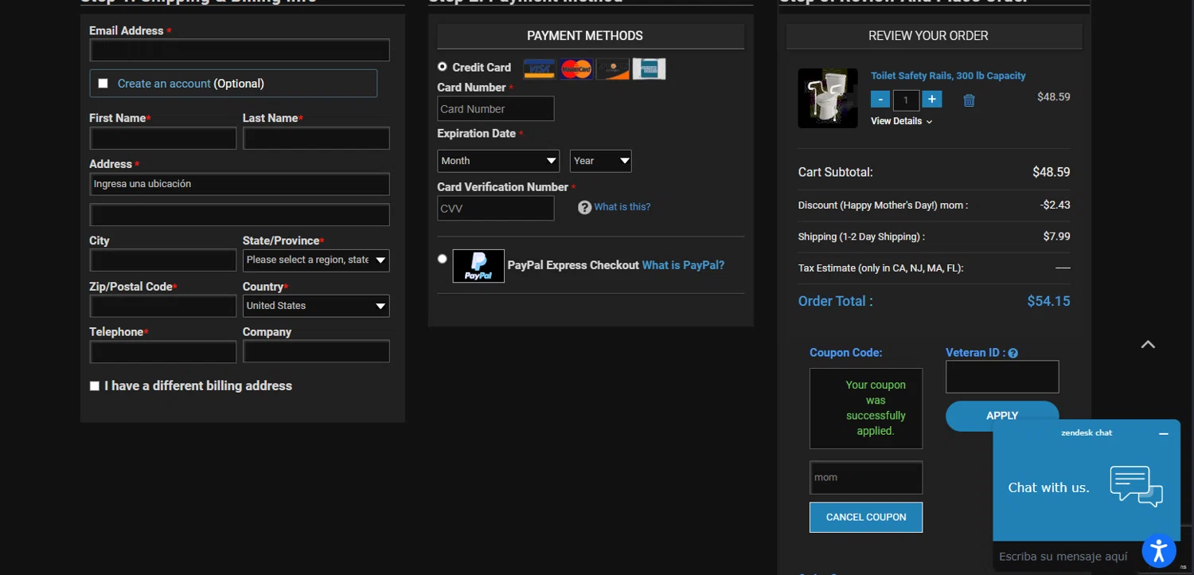Decrease quantity with the minus button
1194x575 pixels.
pos(880,100)
